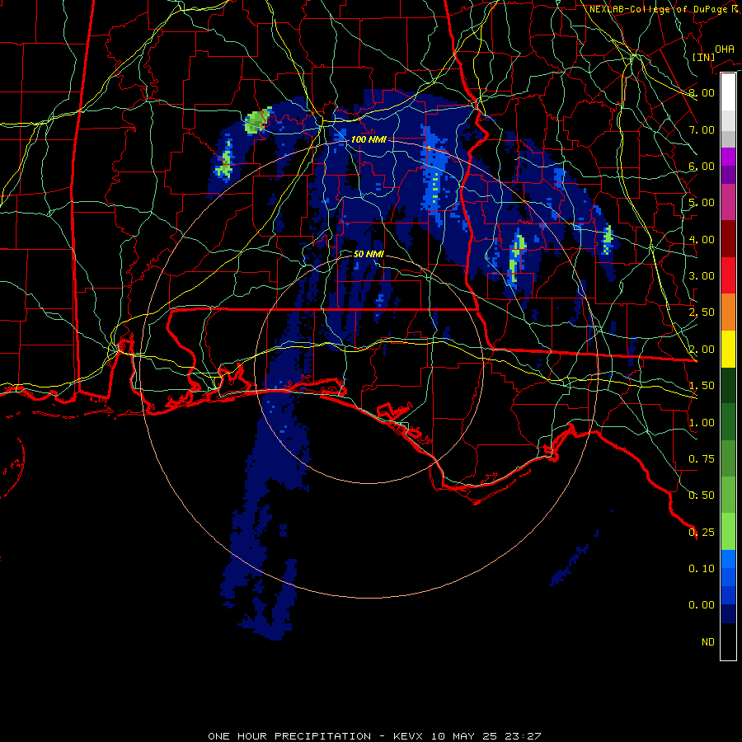
Task: Click the '3.00' scale label
Action: (x=702, y=276)
